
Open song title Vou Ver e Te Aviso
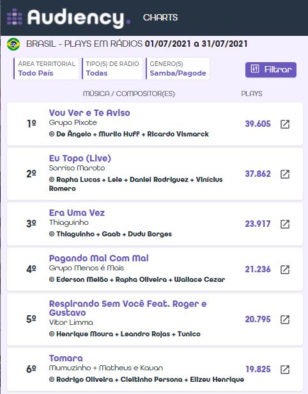[89, 113]
